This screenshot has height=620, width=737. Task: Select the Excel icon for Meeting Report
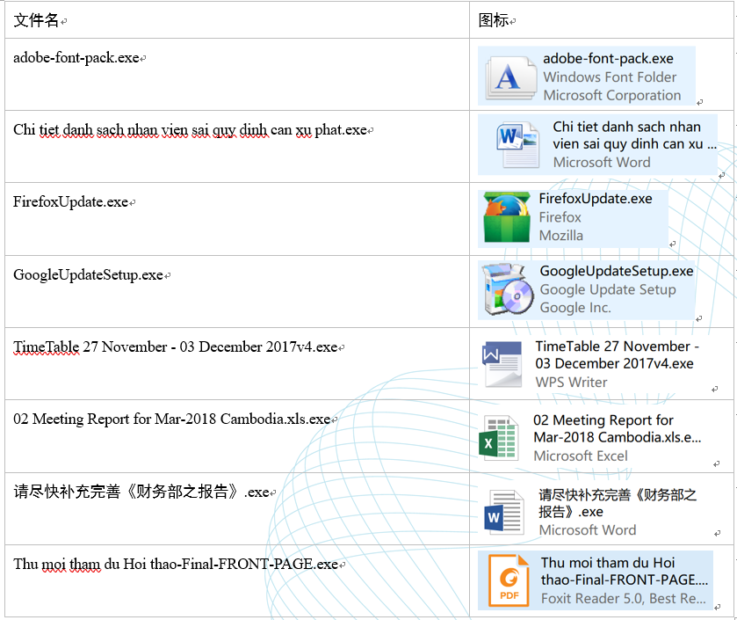(x=499, y=438)
